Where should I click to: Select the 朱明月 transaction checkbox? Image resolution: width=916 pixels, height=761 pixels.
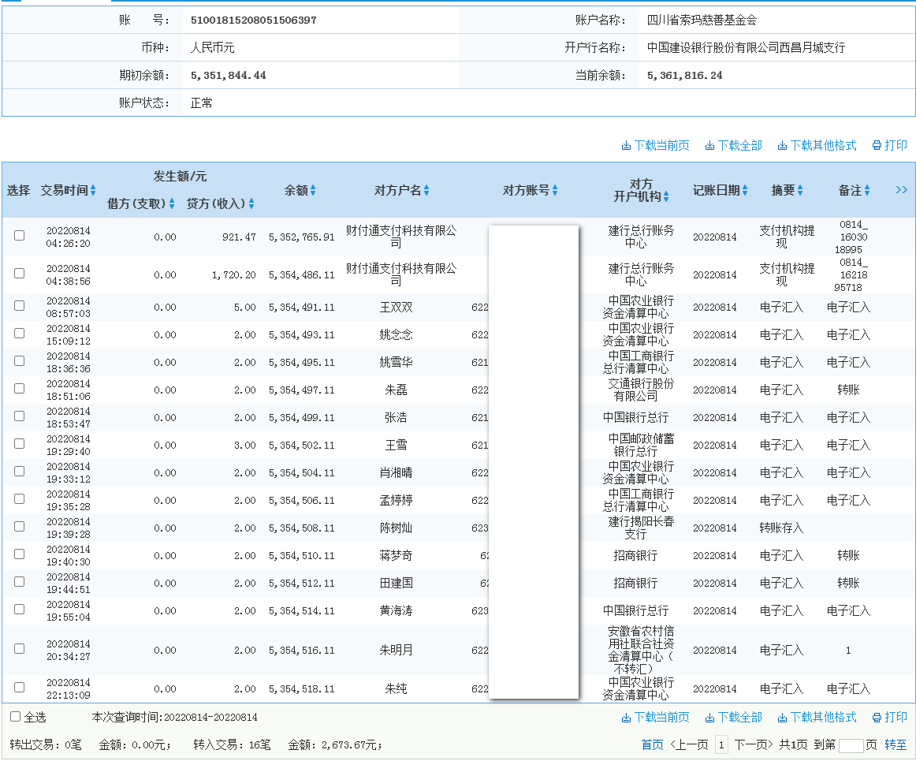click(19, 649)
